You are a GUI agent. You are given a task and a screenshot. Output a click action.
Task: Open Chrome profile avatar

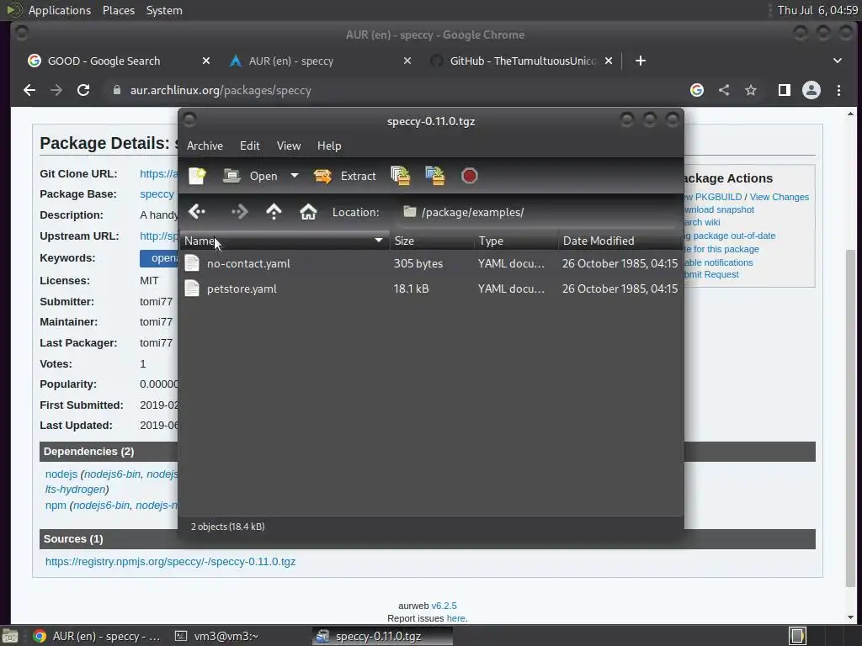coord(811,90)
